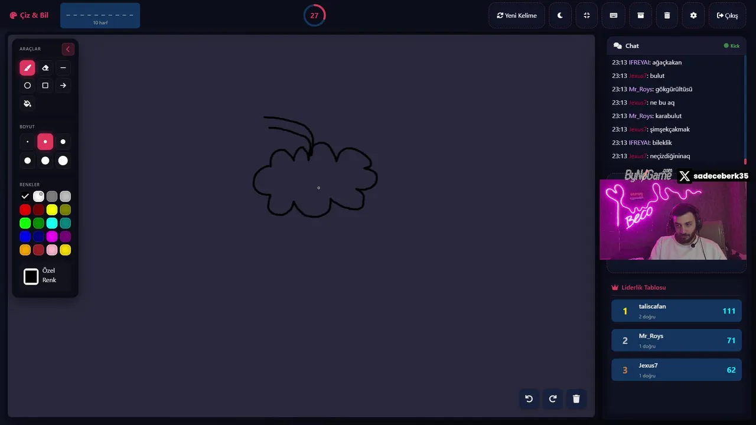The image size is (756, 425).
Task: Choose the circle shape tool
Action: (x=27, y=86)
